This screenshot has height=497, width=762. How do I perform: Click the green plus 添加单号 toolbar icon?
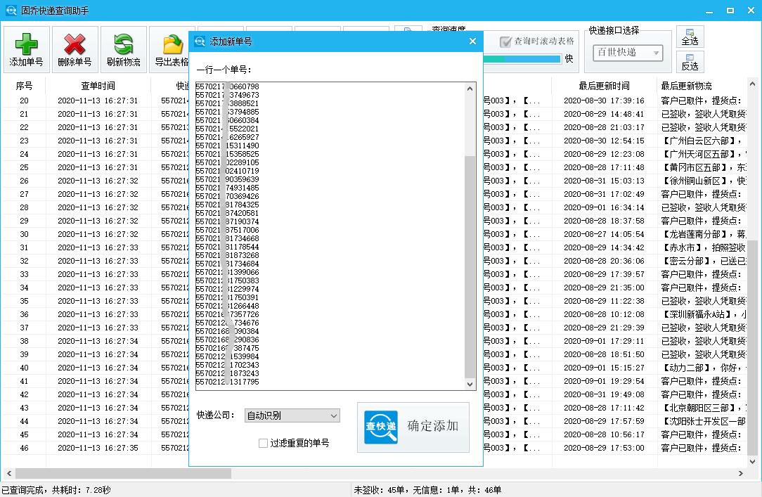26,49
